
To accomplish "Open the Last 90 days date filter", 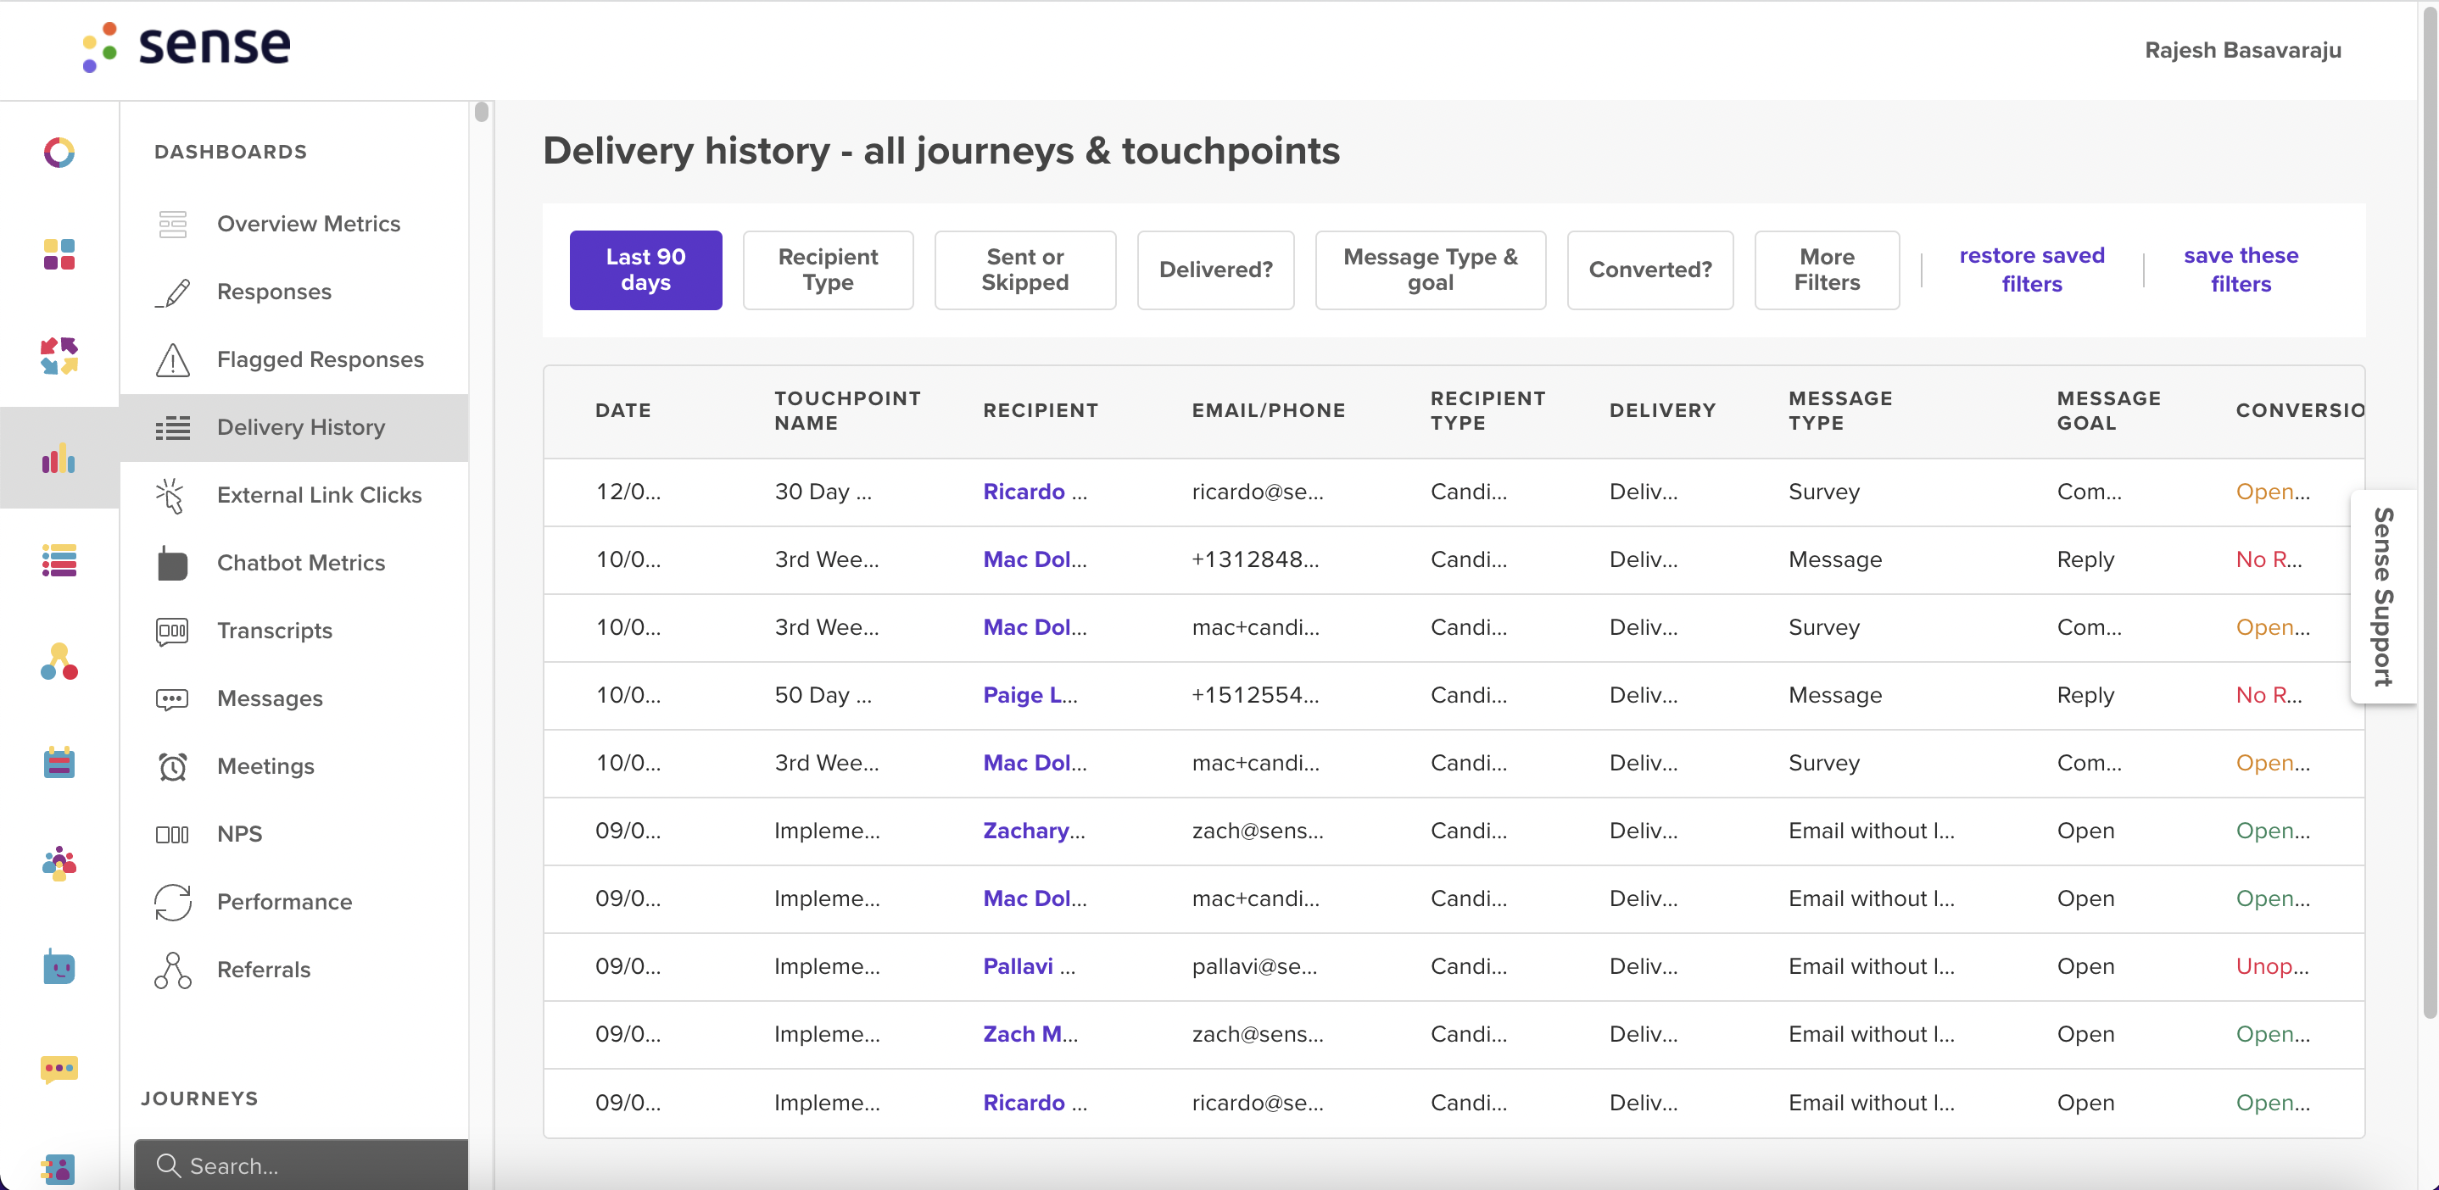I will [645, 270].
